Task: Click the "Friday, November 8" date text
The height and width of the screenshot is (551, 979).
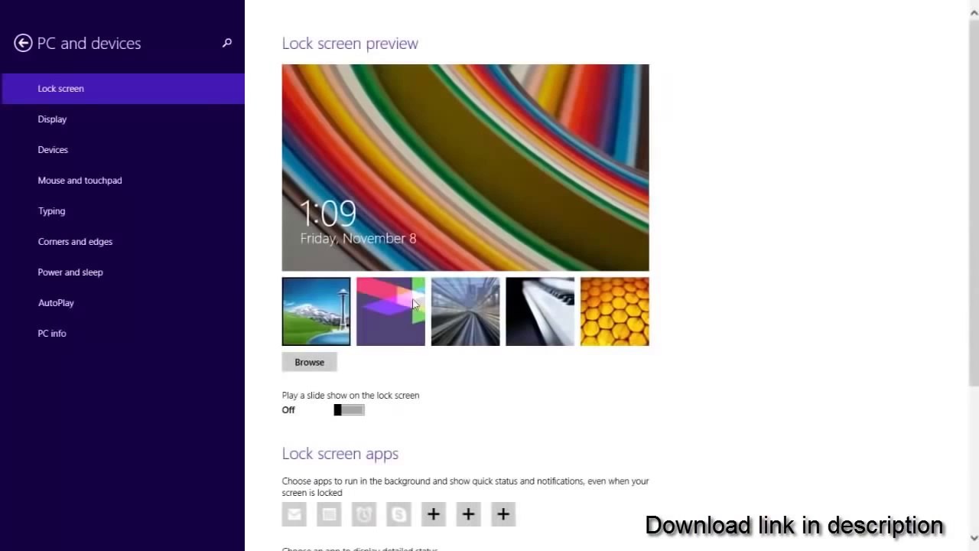Action: pos(359,239)
